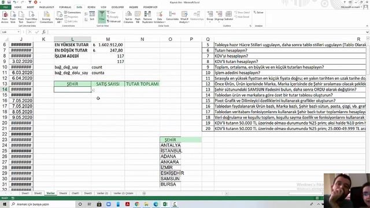Open Excel from the taskbar
The height and width of the screenshot is (208, 370).
point(165,204)
